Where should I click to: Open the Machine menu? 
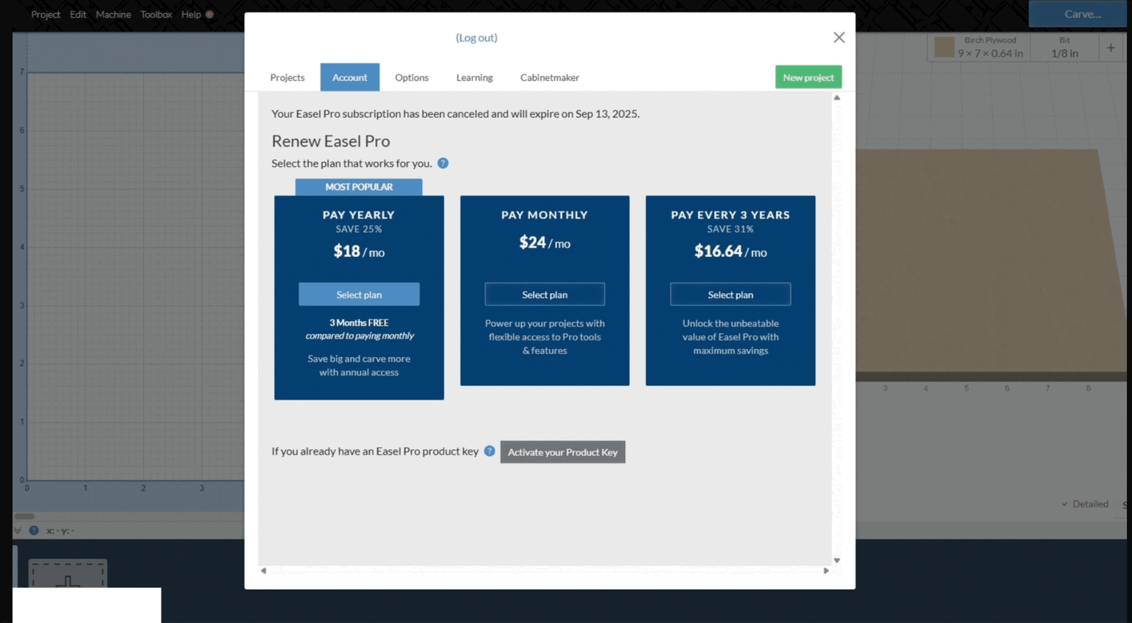[x=113, y=15]
